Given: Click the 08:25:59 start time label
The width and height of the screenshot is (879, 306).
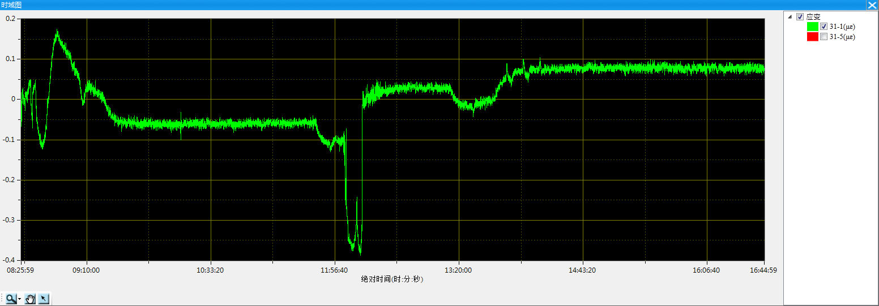Looking at the screenshot, I should (20, 270).
